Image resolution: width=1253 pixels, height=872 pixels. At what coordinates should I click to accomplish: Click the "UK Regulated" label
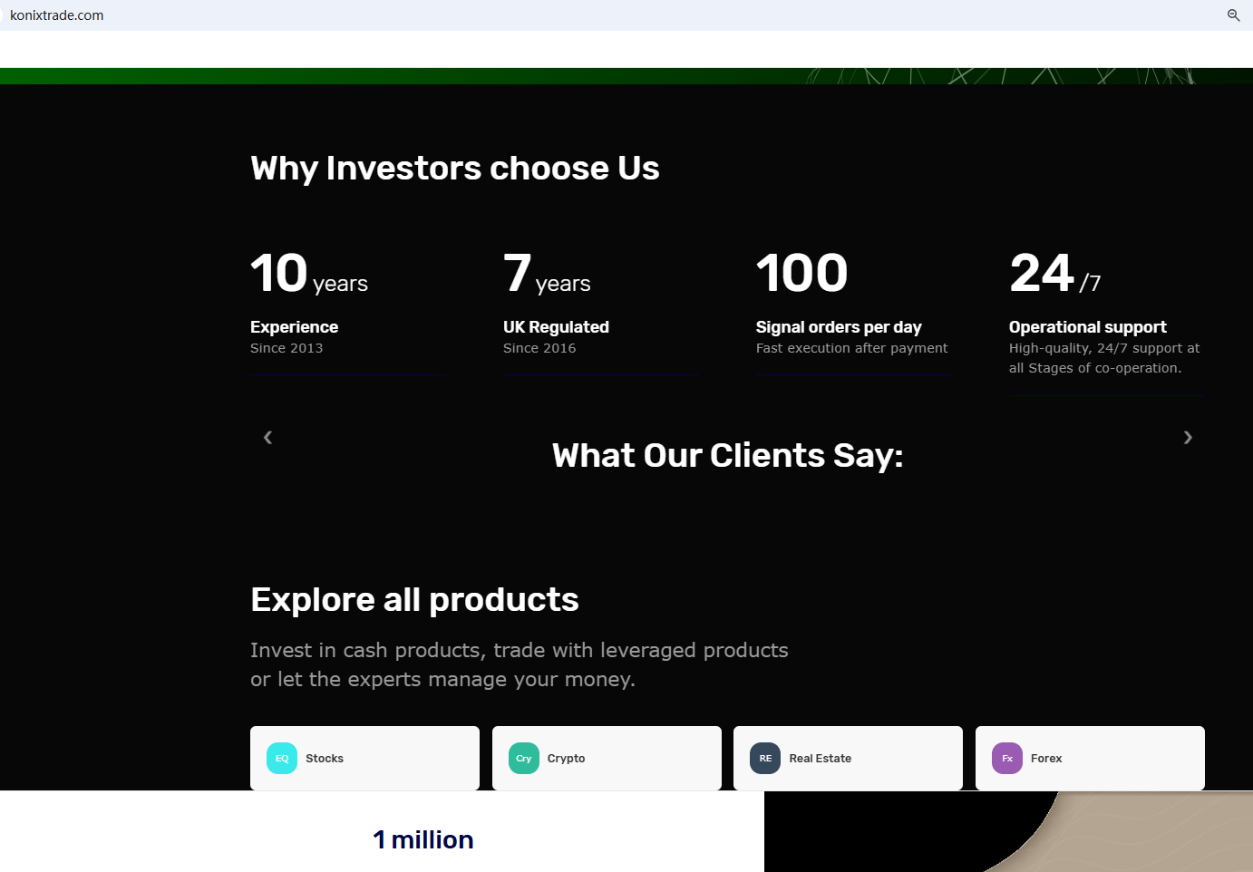tap(556, 327)
